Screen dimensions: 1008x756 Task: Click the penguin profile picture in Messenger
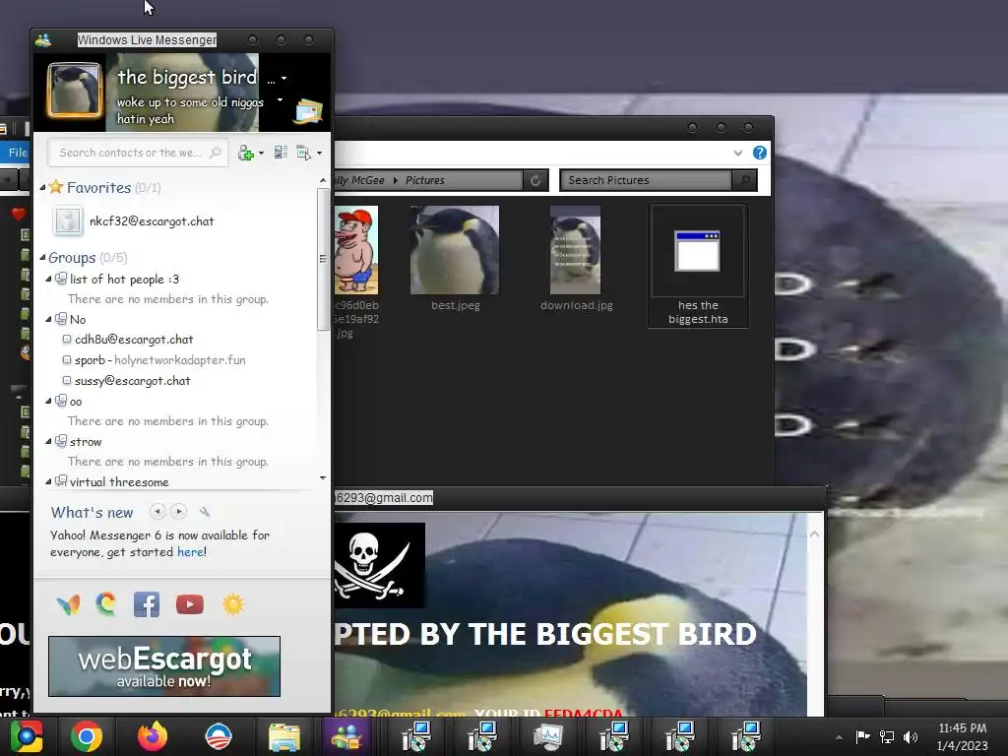75,90
